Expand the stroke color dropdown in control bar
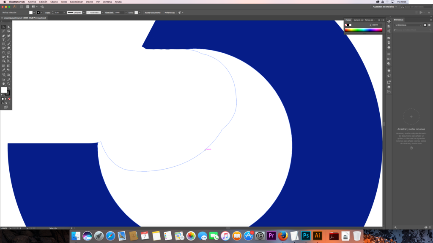 coord(41,13)
